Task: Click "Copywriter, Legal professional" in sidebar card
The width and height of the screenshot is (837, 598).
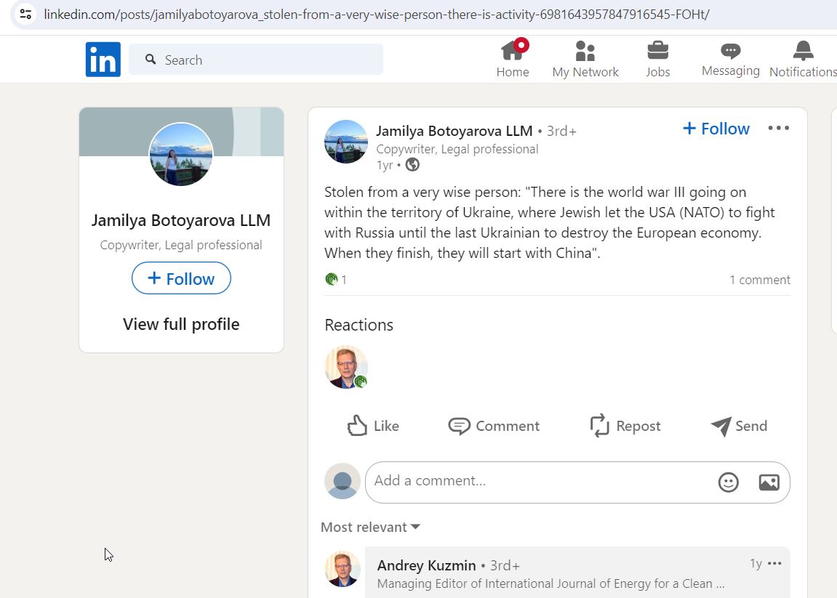Action: [x=181, y=245]
